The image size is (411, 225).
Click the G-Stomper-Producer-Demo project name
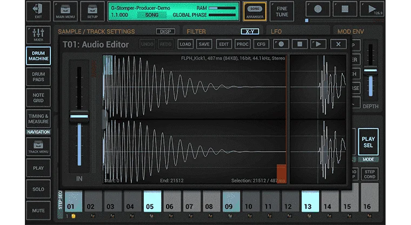141,8
